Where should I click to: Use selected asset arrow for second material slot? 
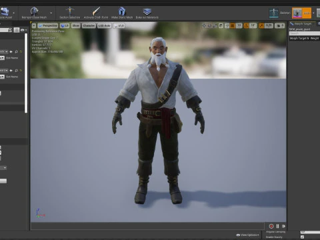(x=11, y=71)
